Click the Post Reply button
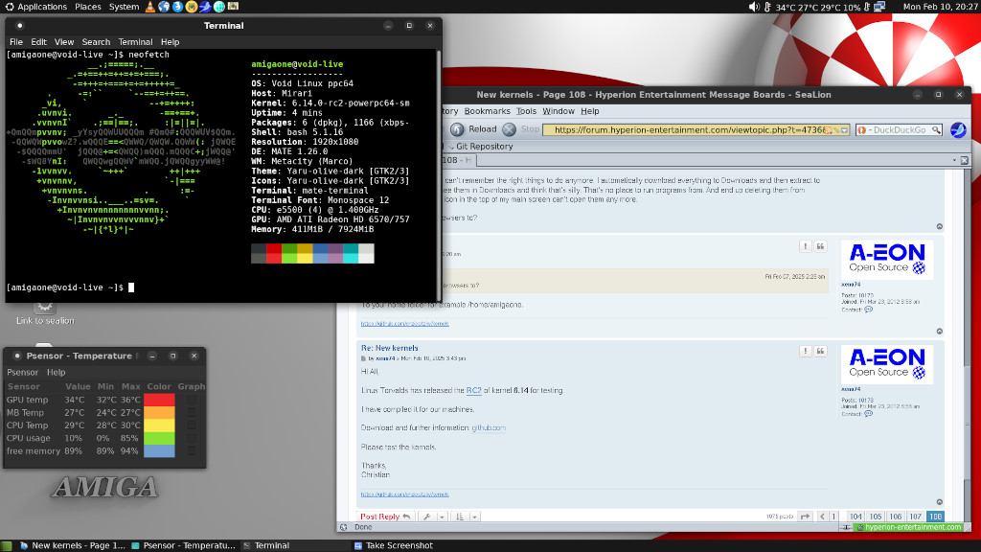This screenshot has width=981, height=552. tap(385, 517)
